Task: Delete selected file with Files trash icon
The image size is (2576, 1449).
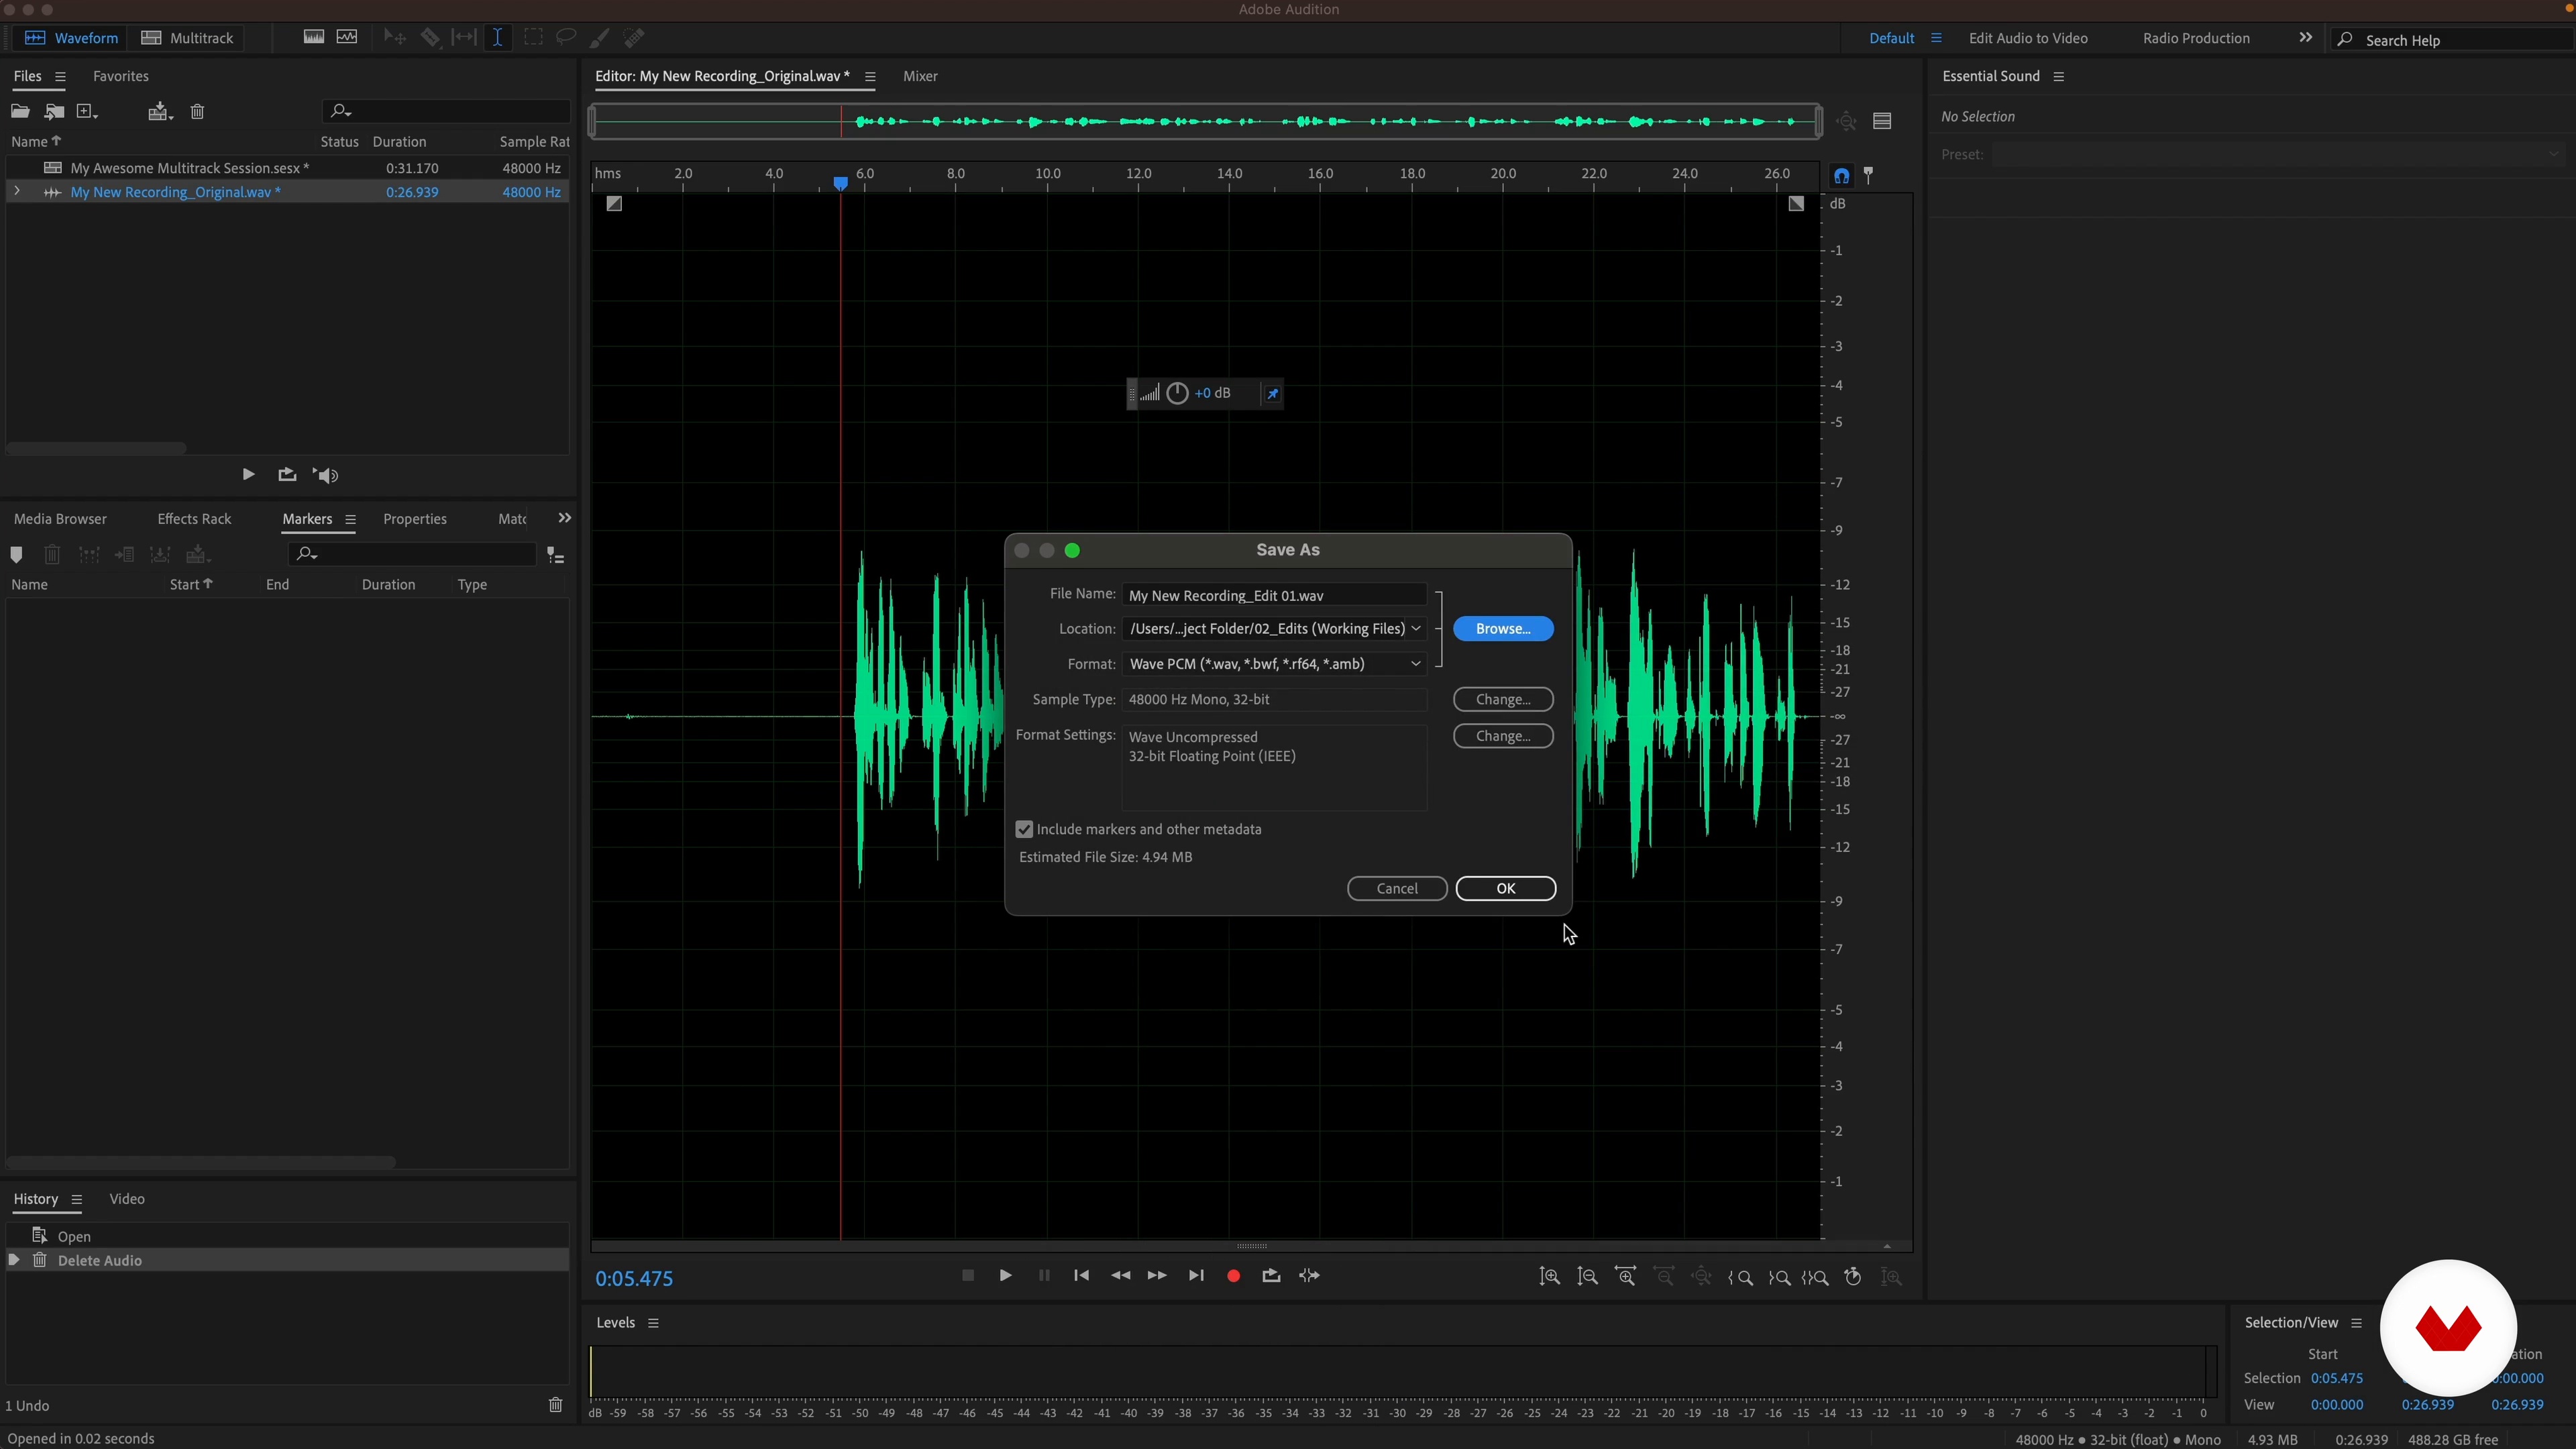Action: (198, 112)
